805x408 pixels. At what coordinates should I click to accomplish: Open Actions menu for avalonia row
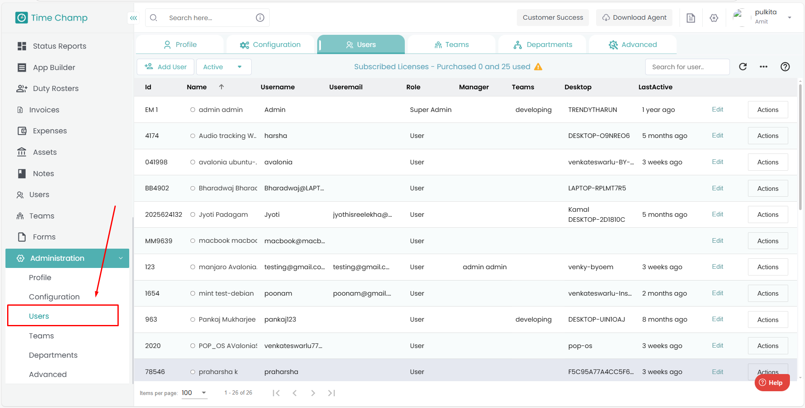click(x=768, y=162)
